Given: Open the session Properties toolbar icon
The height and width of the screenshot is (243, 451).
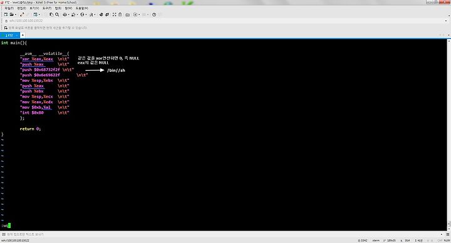Looking at the screenshot, I should (x=35, y=14).
